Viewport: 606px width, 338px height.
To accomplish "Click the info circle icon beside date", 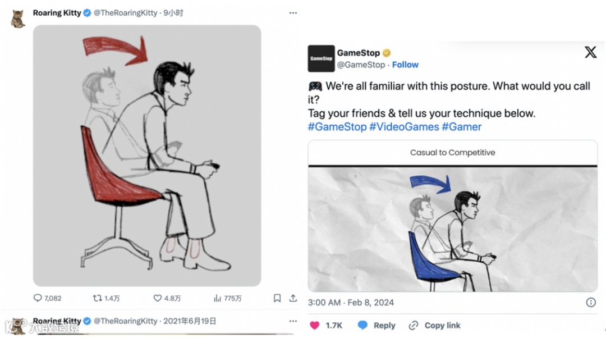I will click(591, 302).
